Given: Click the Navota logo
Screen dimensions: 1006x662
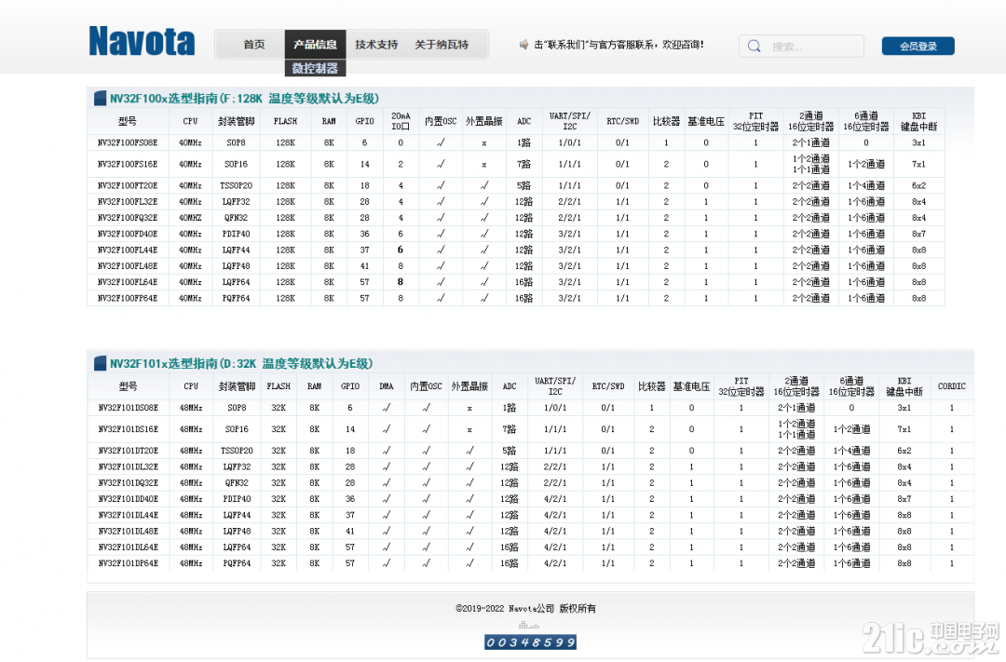Looking at the screenshot, I should point(142,42).
